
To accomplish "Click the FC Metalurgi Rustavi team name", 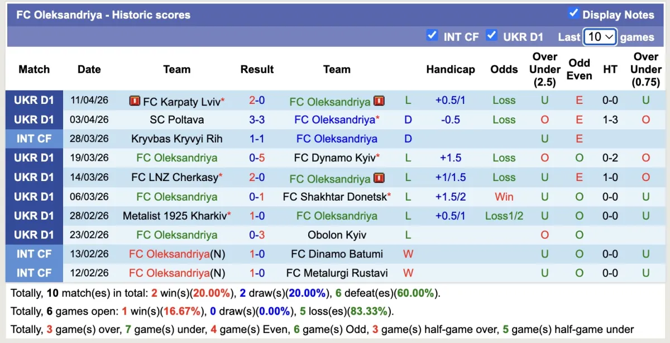I will [337, 273].
